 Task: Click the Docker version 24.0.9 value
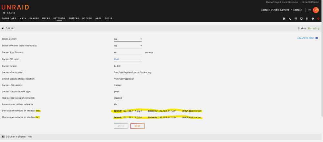[117, 66]
